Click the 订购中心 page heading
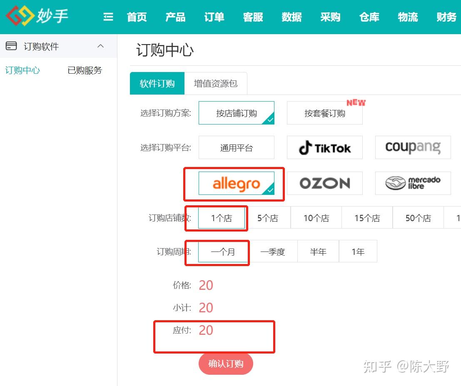The image size is (461, 386). tap(165, 50)
